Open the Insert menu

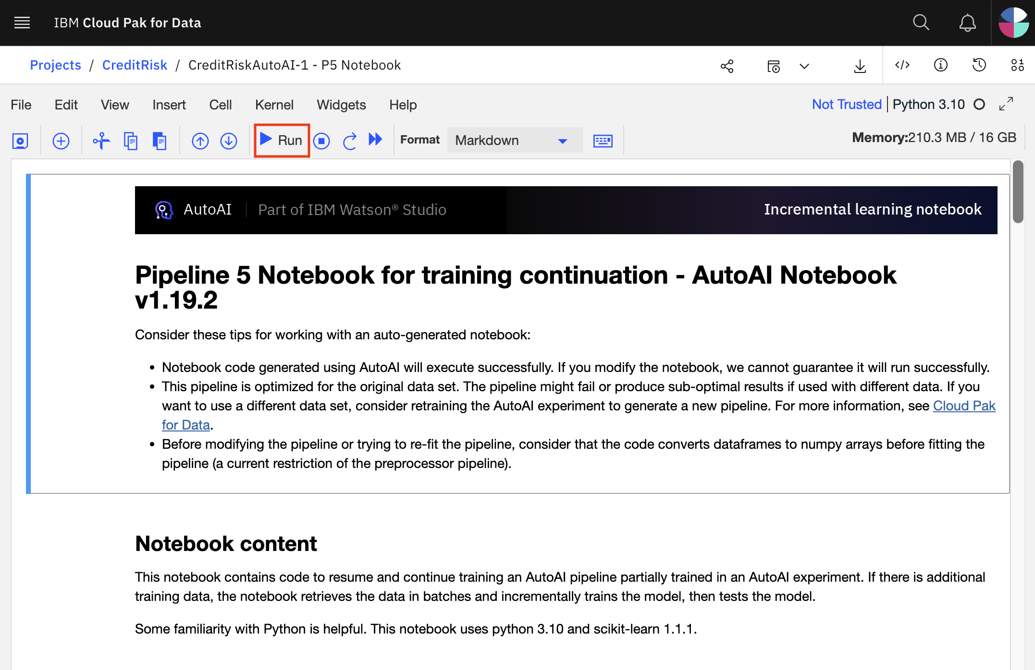coord(169,105)
